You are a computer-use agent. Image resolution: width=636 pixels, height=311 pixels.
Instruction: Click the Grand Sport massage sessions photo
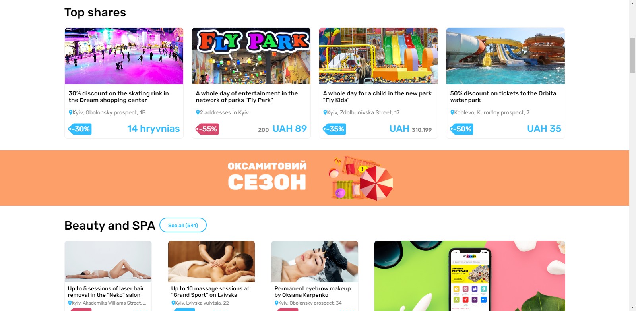tap(211, 262)
